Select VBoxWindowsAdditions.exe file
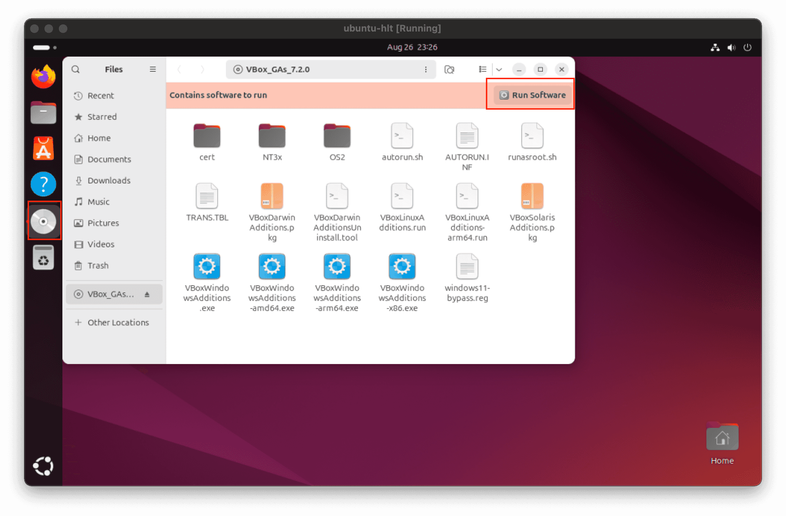 coord(207,282)
